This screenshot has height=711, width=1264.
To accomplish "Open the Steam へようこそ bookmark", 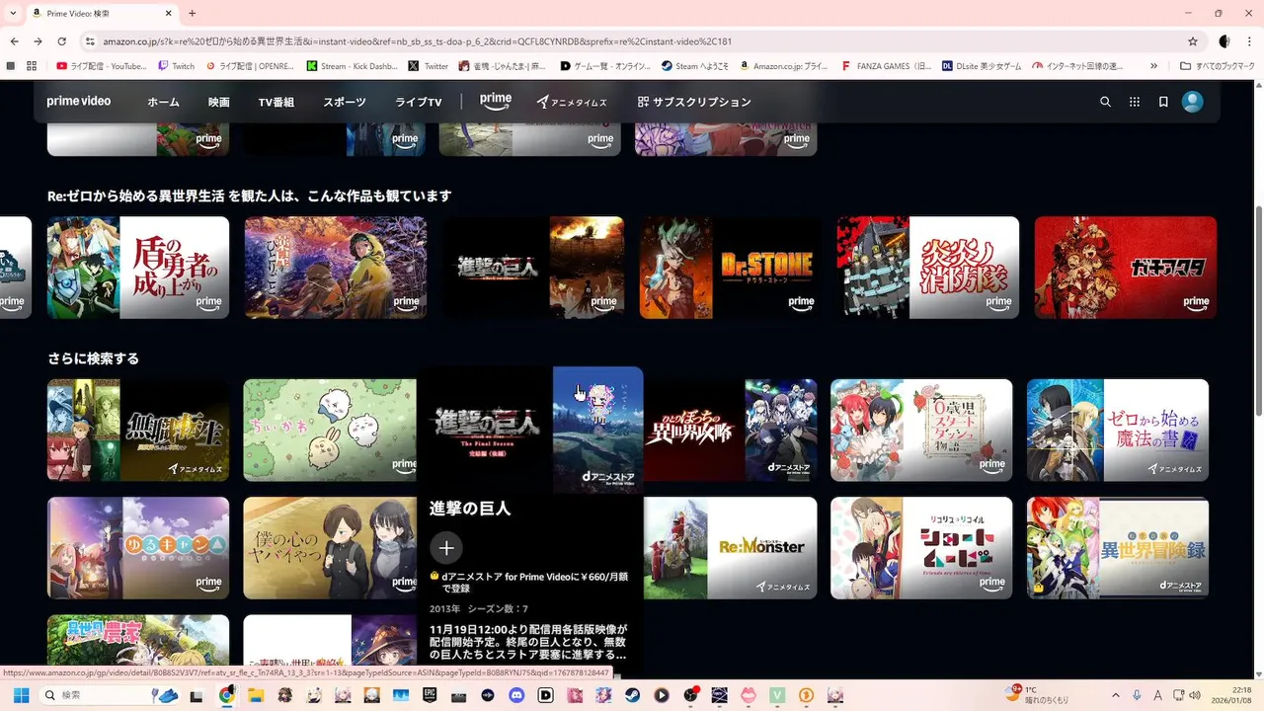I will [697, 66].
